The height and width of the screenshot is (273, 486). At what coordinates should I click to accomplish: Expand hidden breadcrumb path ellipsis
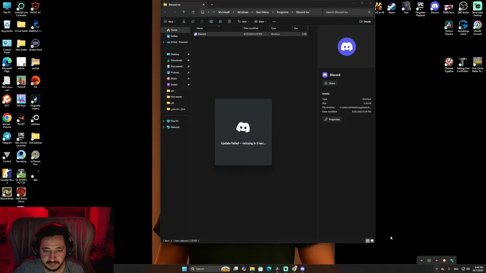click(x=213, y=12)
